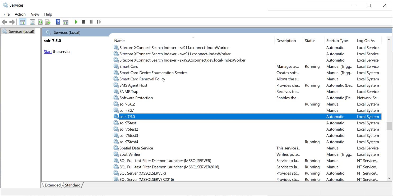Click the green Start Service button
Screen dimensions: 393x196
[76, 22]
